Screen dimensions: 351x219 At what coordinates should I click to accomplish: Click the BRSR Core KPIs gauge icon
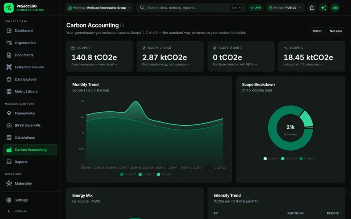click(x=9, y=125)
